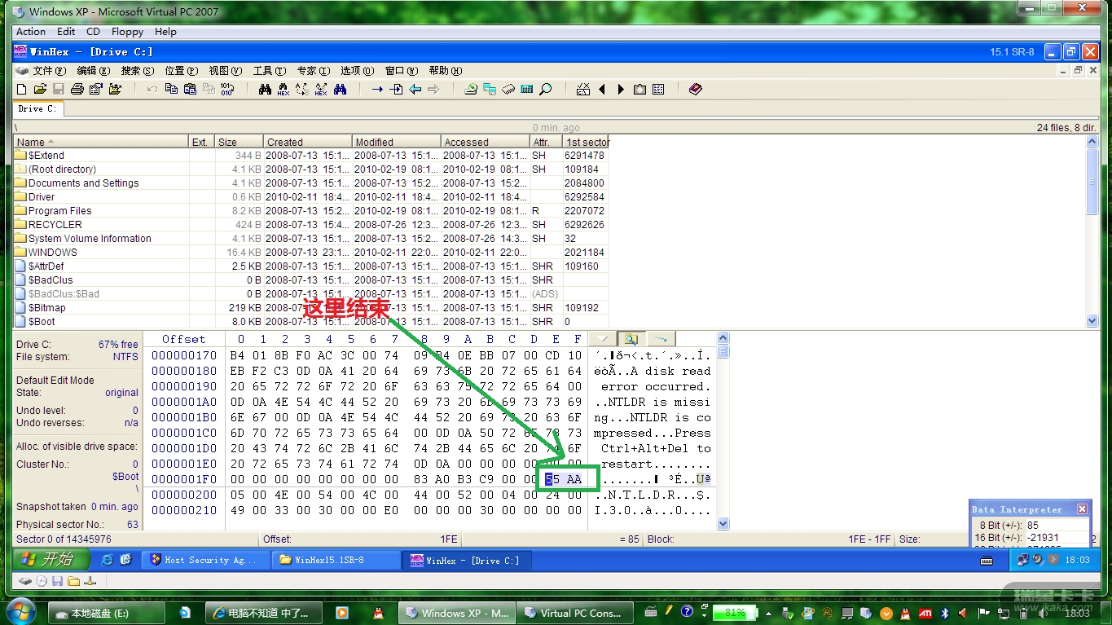Viewport: 1112px width, 625px height.
Task: Click the Open Folder toolbar icon
Action: click(x=115, y=89)
